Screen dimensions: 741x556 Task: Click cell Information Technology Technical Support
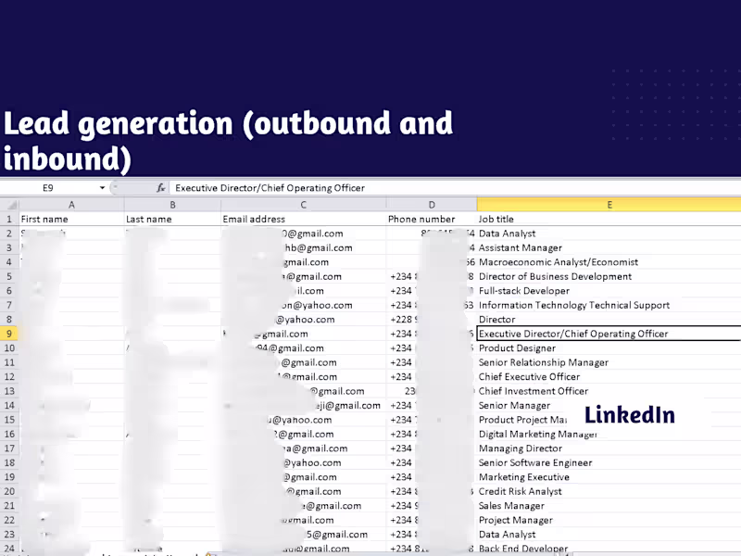tap(609, 305)
